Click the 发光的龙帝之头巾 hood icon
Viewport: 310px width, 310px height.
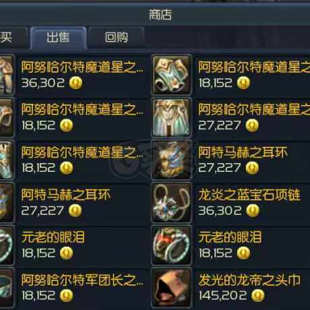coord(171,288)
